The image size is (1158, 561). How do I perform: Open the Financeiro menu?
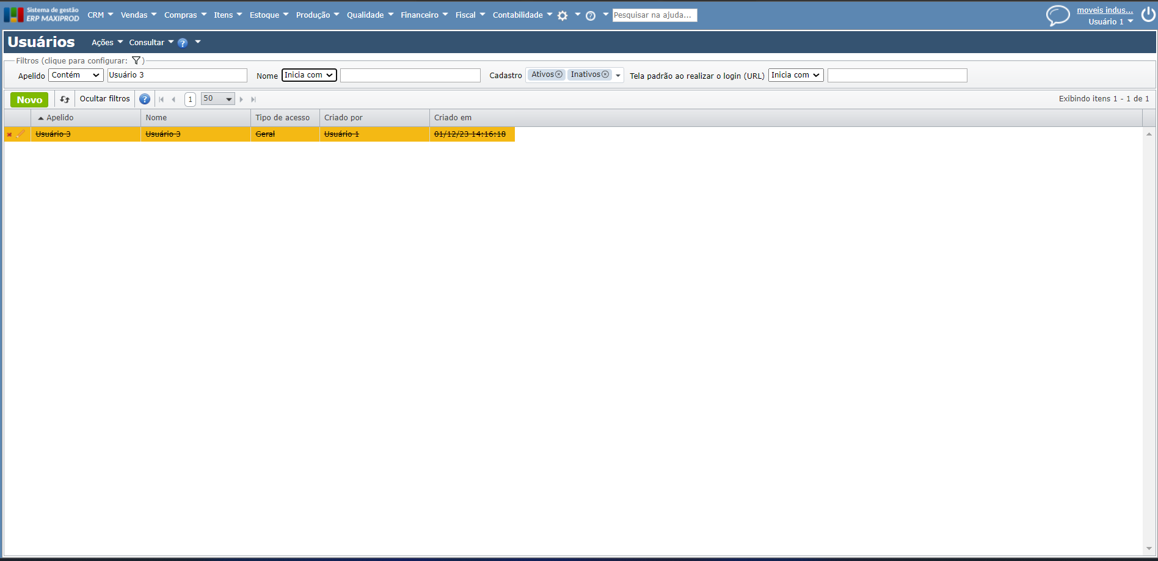[x=424, y=15]
